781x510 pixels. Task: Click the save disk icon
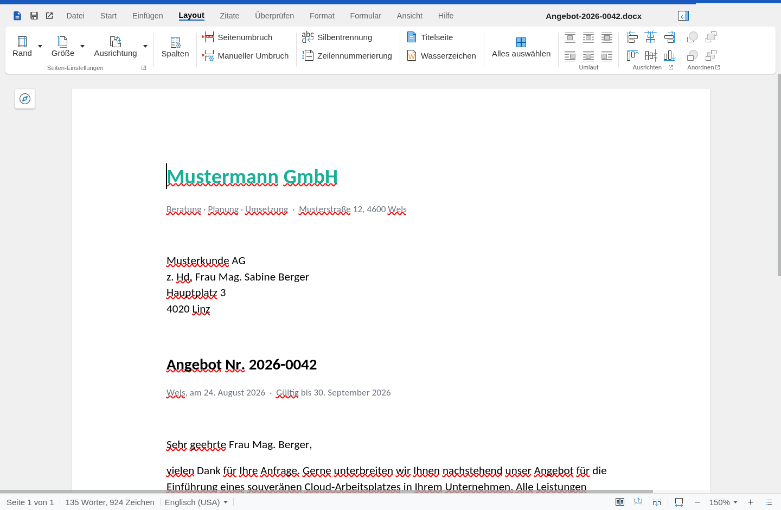click(34, 16)
